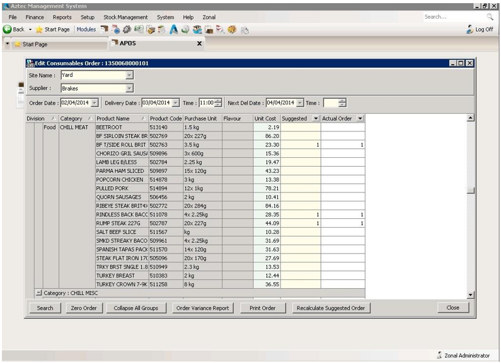Open the Finance menu
The image size is (501, 363).
[35, 17]
